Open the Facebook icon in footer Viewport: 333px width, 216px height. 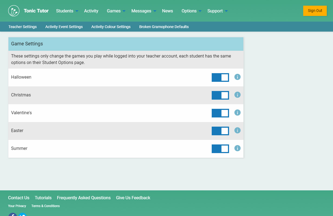pyautogui.click(x=12, y=215)
